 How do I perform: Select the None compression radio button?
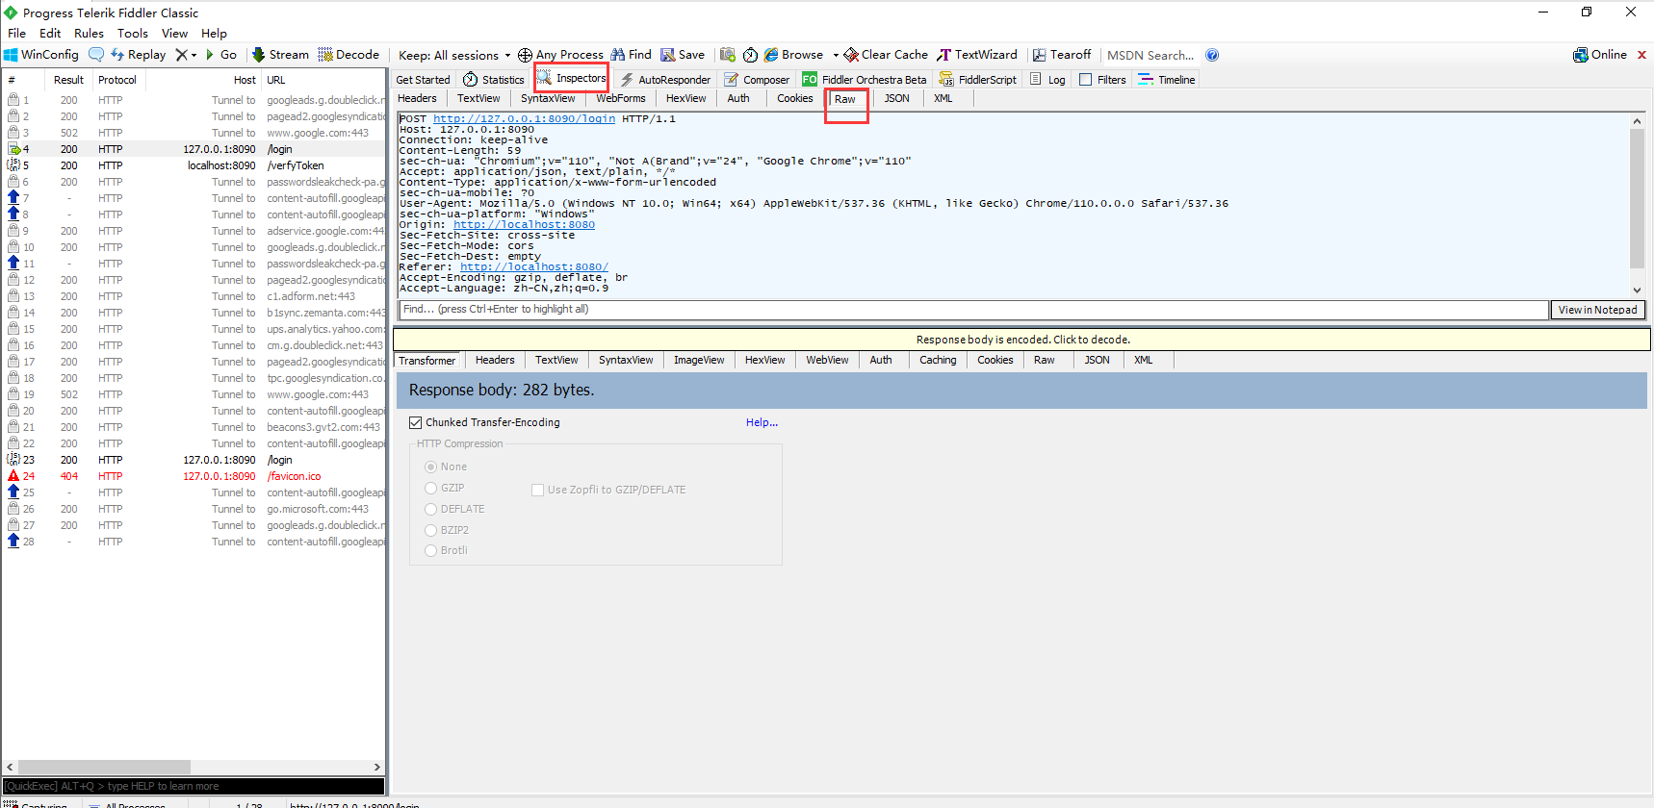(431, 467)
